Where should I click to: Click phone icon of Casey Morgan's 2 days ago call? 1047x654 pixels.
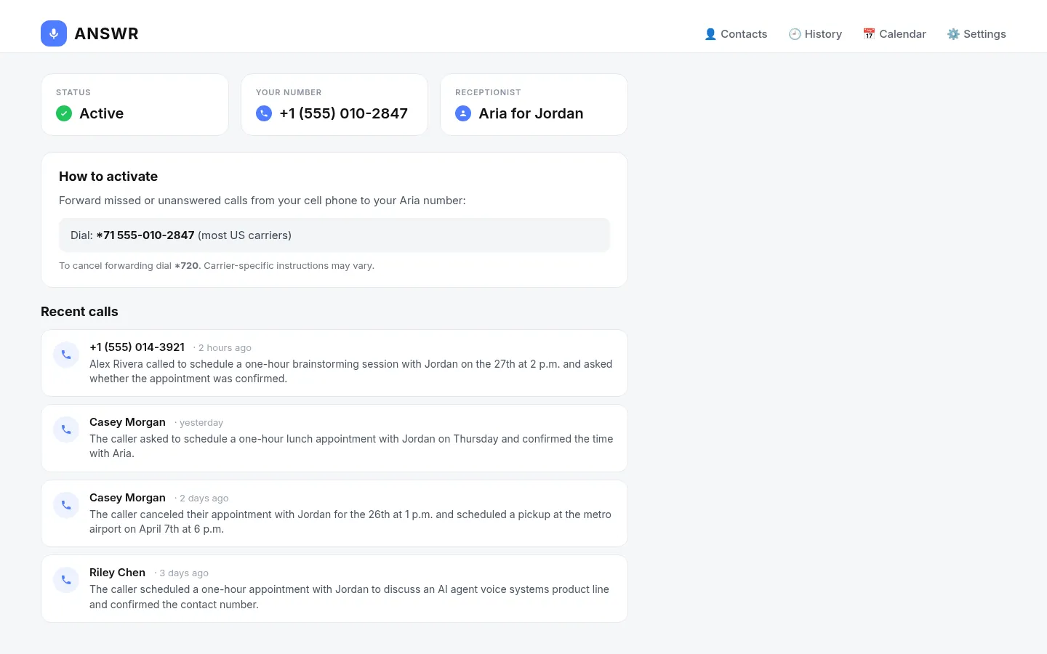[x=66, y=505]
